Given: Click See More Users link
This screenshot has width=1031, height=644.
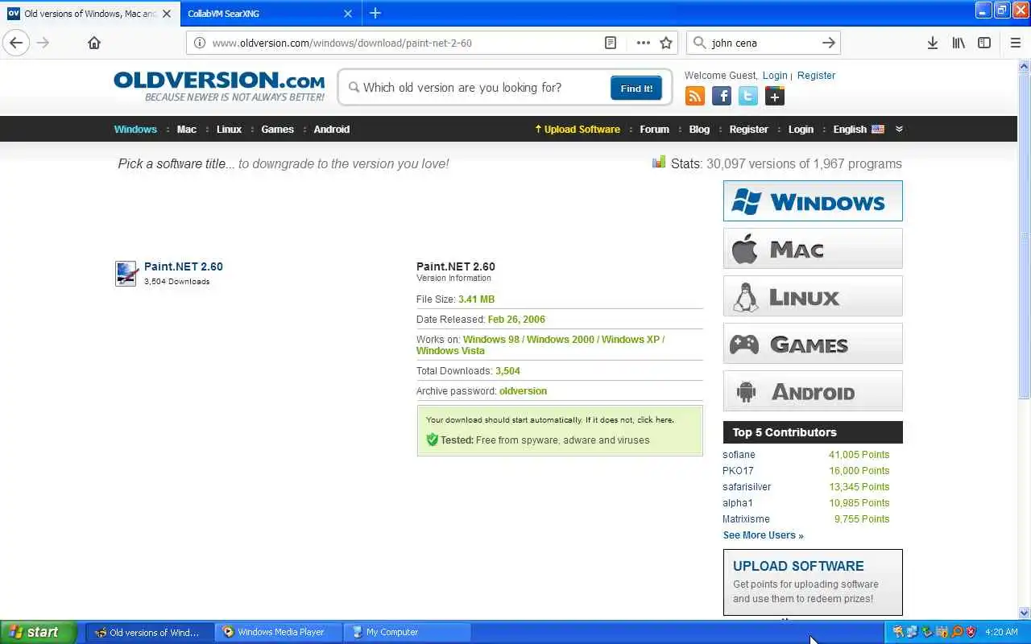Looking at the screenshot, I should (763, 535).
